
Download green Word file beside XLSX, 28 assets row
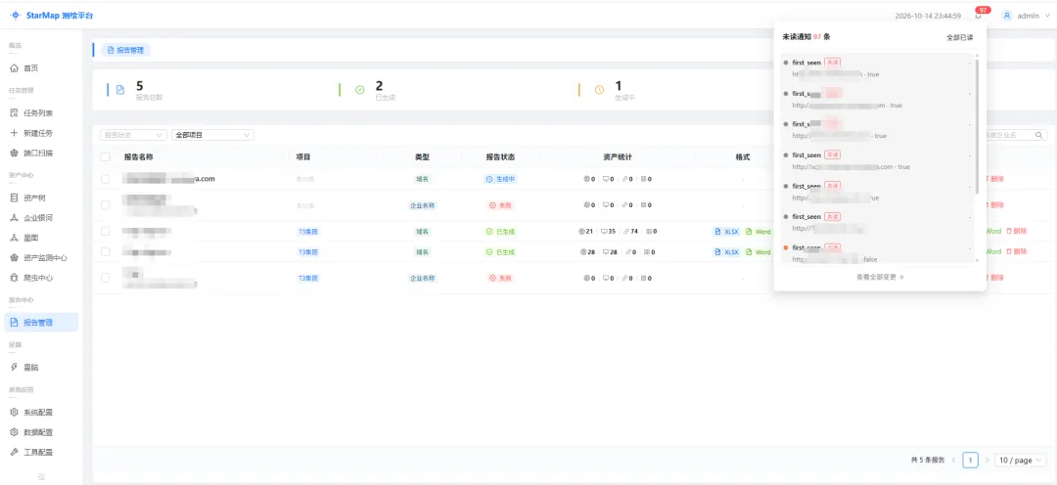pos(758,252)
